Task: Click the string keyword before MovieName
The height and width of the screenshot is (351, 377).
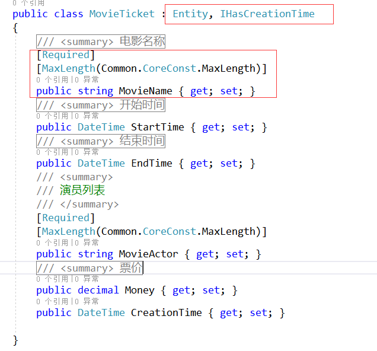Action: coord(95,91)
